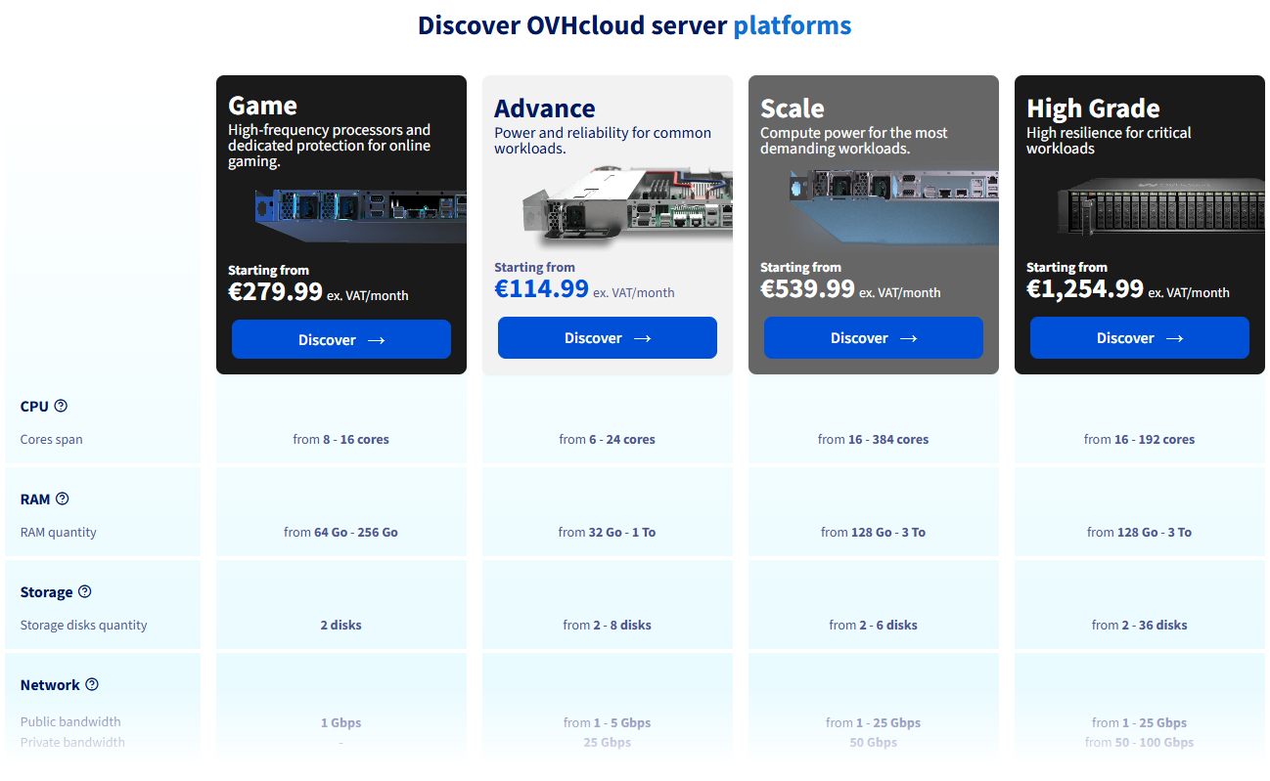Image resolution: width=1270 pixels, height=781 pixels.
Task: Click the €539.99 Scale starting price
Action: [807, 288]
